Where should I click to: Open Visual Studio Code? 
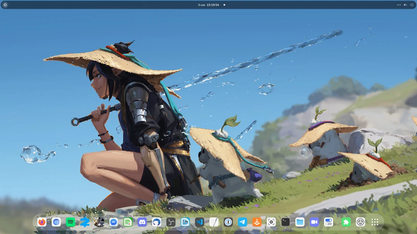click(199, 222)
